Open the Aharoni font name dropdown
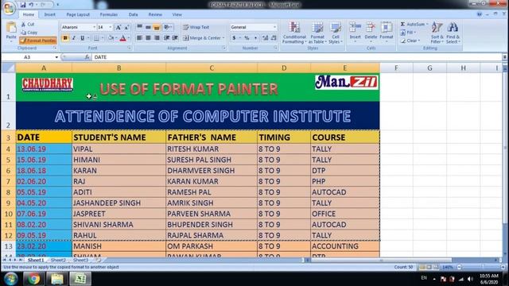This screenshot has height=286, width=509. tap(94, 27)
